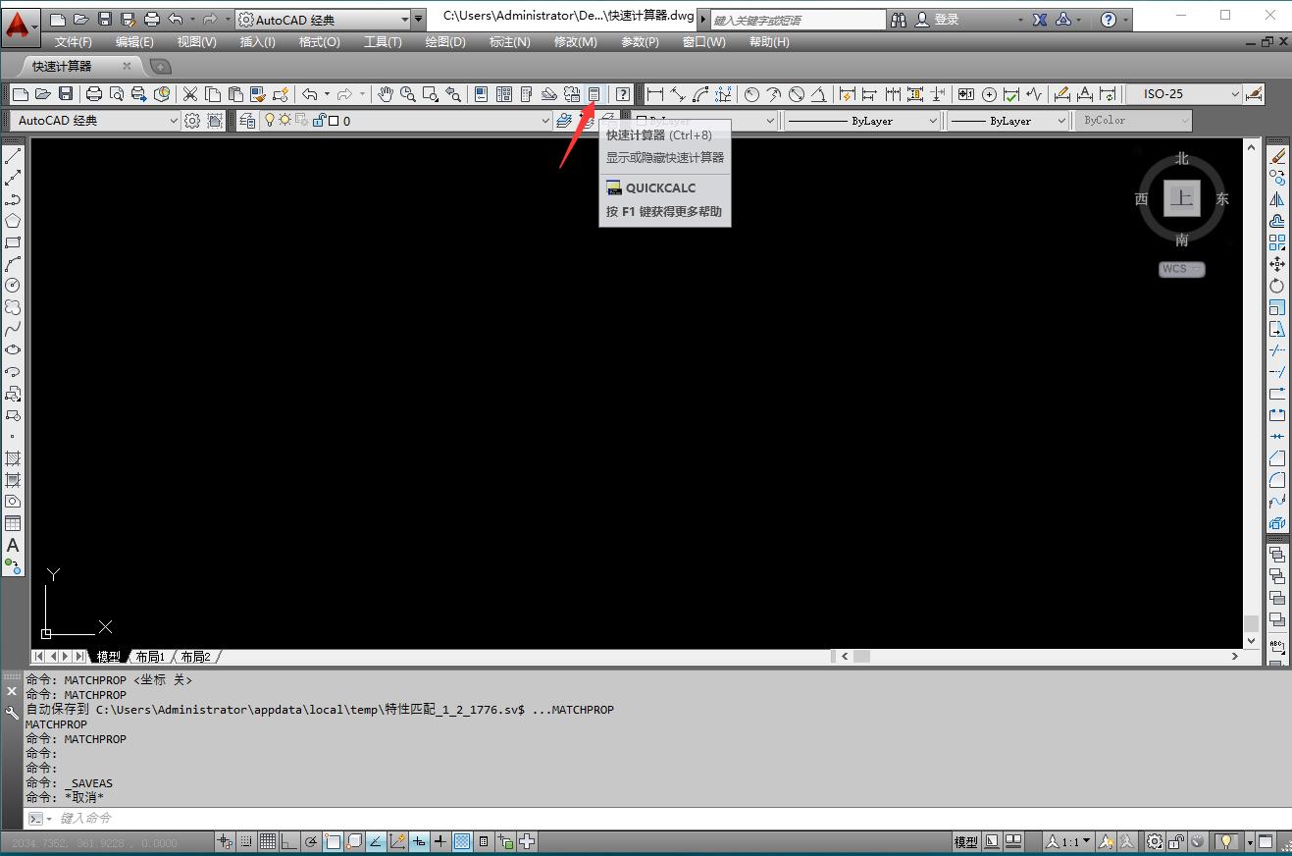Start the Angular dimension tool
The height and width of the screenshot is (856, 1292).
click(x=818, y=94)
